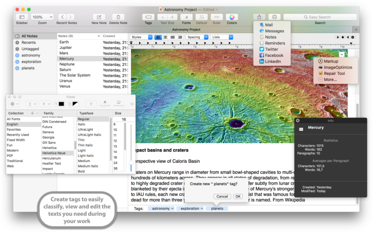The image size is (373, 233).
Task: Open the Spacing dropdown
Action: pyautogui.click(x=197, y=37)
